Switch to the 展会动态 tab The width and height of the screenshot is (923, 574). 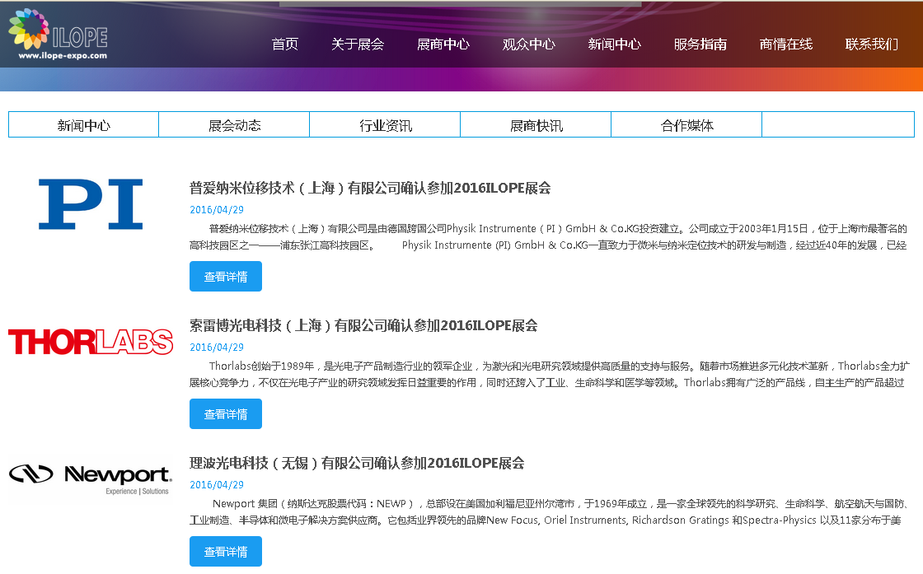click(x=234, y=124)
